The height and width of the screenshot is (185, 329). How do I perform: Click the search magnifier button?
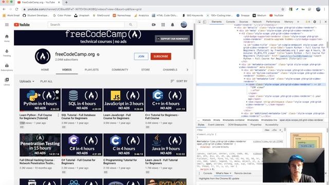pyautogui.click(x=131, y=25)
